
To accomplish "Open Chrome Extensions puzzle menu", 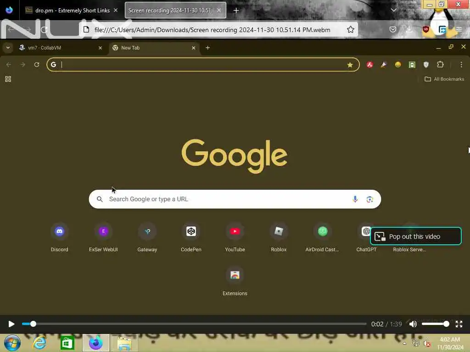I will 440,64.
